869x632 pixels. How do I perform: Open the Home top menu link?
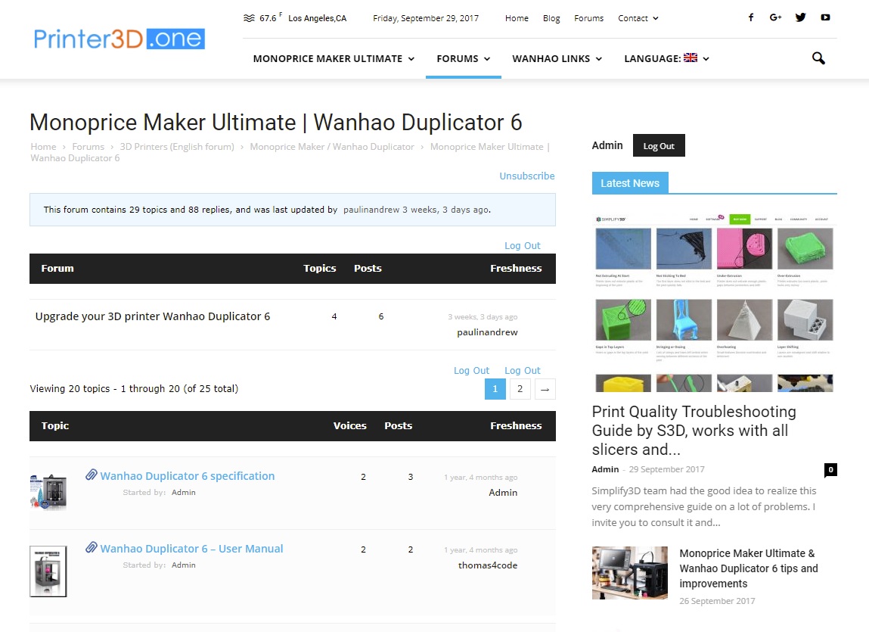[517, 18]
